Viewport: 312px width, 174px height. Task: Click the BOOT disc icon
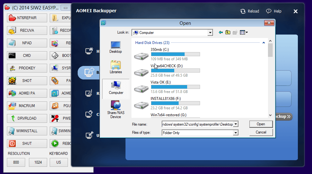tap(55, 56)
